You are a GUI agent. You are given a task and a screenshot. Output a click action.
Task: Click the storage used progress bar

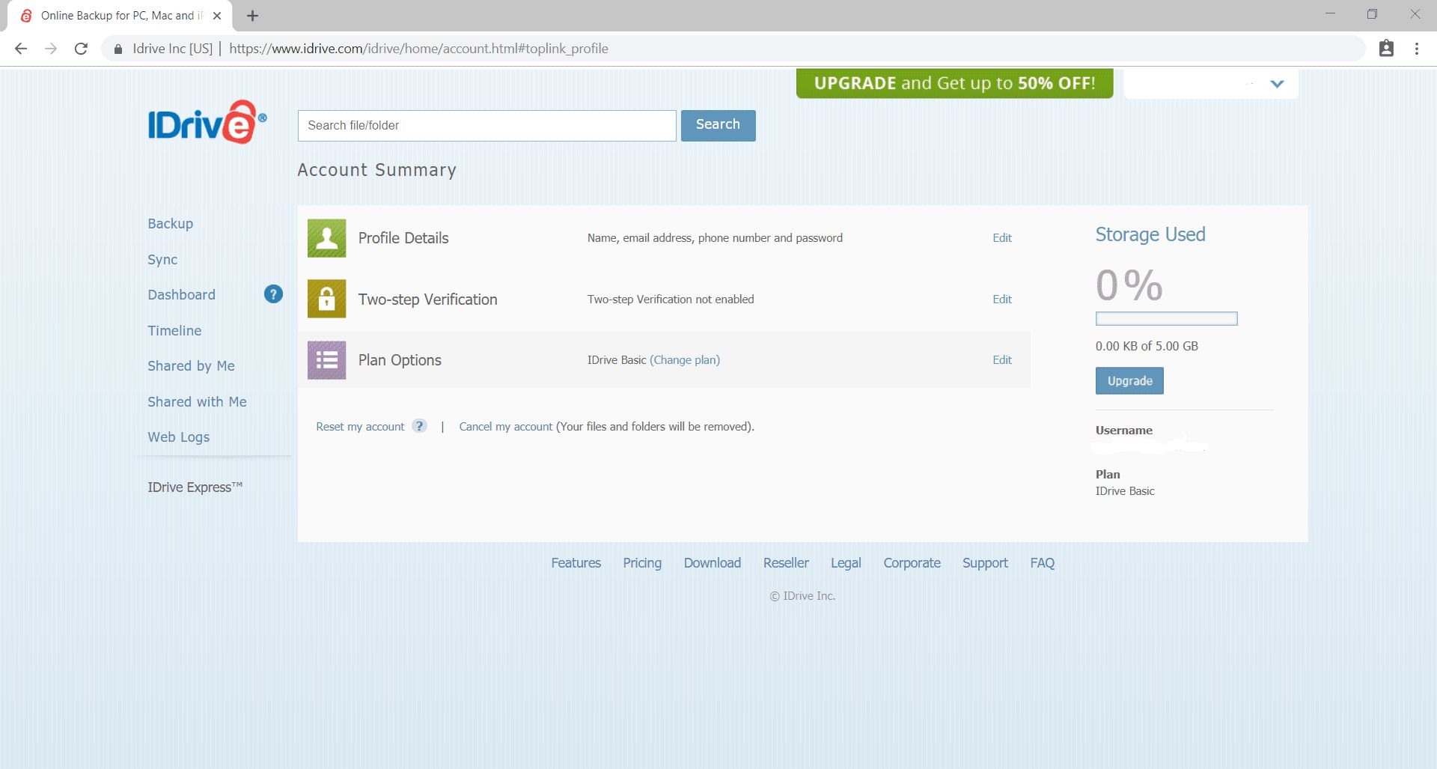(x=1166, y=318)
